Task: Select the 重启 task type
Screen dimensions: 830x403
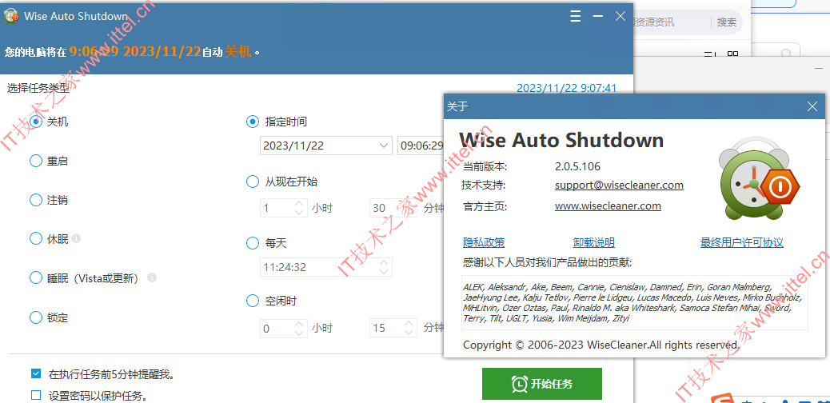Action: tap(35, 161)
